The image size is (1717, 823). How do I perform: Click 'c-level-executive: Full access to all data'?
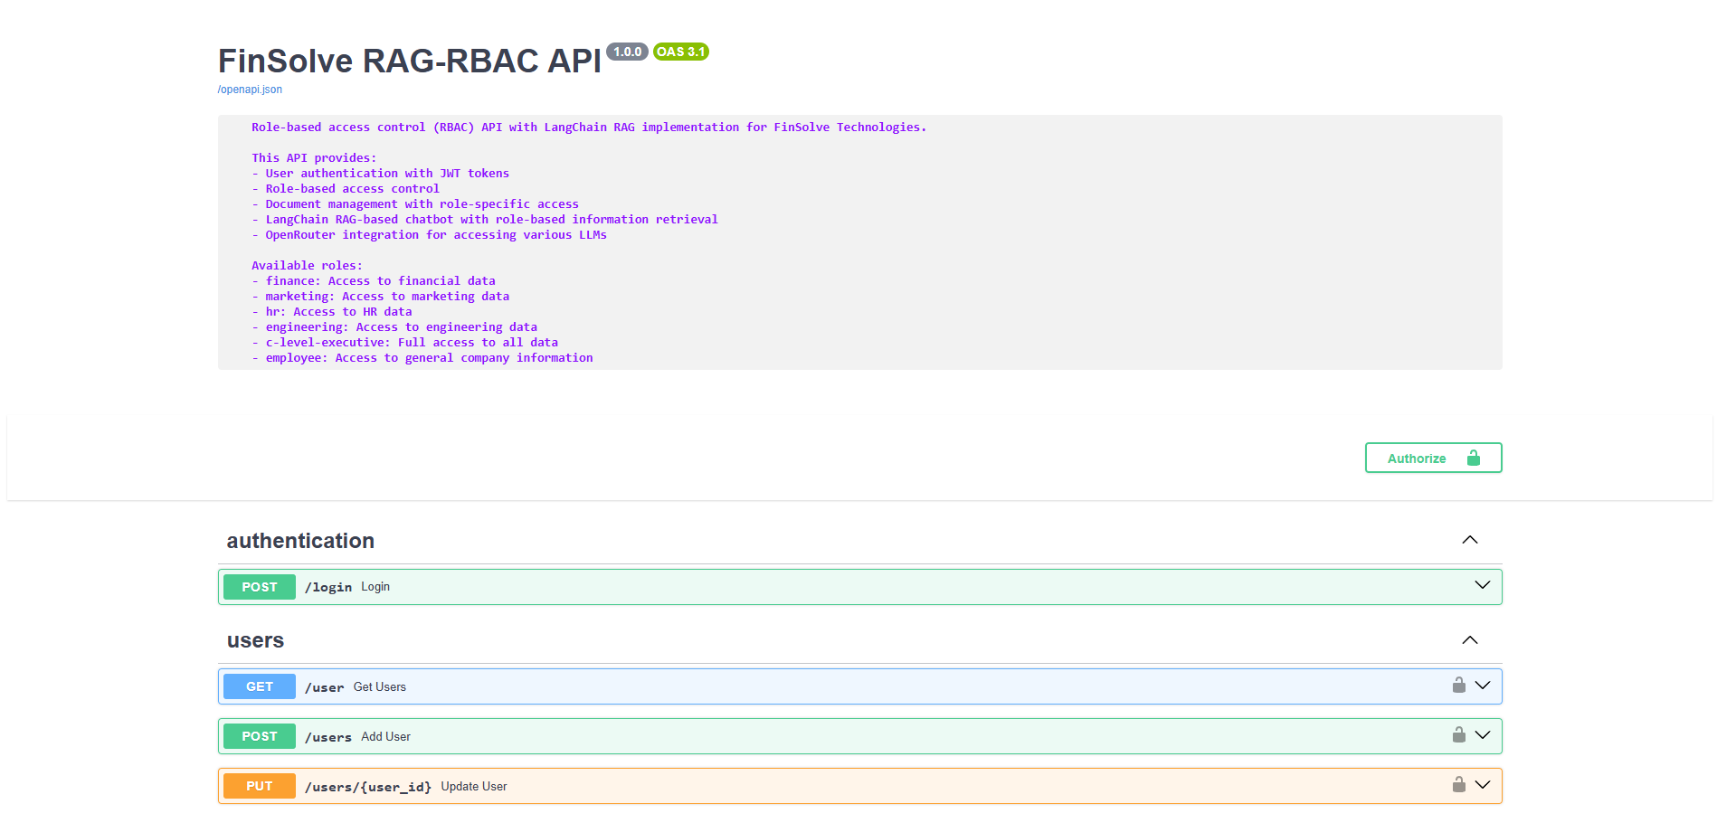click(x=405, y=343)
